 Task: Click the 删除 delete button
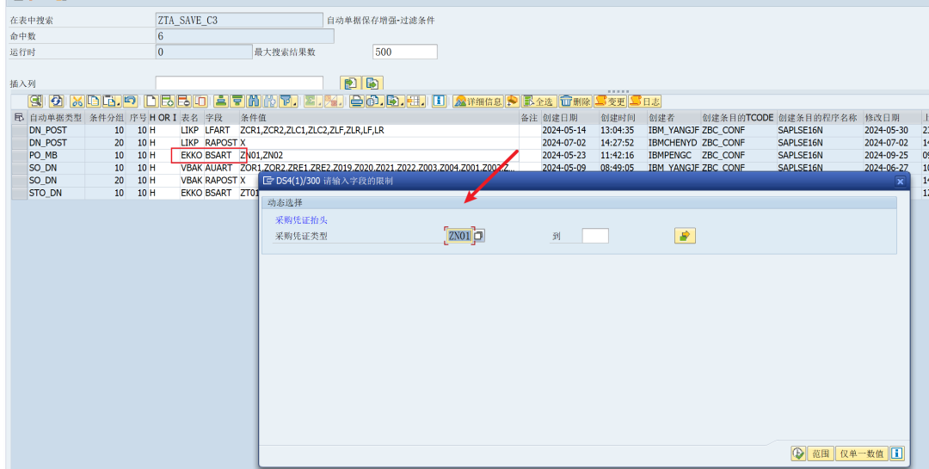pos(575,102)
